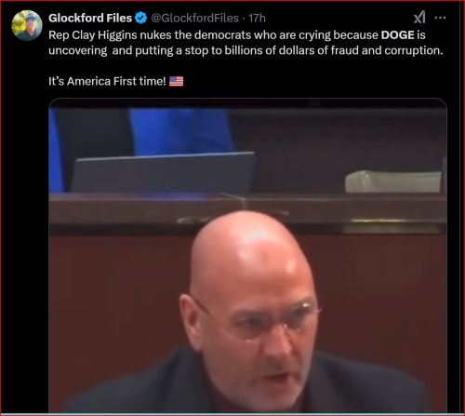Open the @GlockfordFiles handle link
Screen dimensions: 465x416
click(194, 18)
